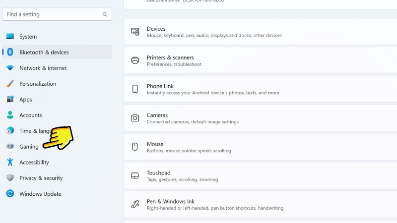
Task: Click the Privacy shield icon
Action: (x=10, y=178)
